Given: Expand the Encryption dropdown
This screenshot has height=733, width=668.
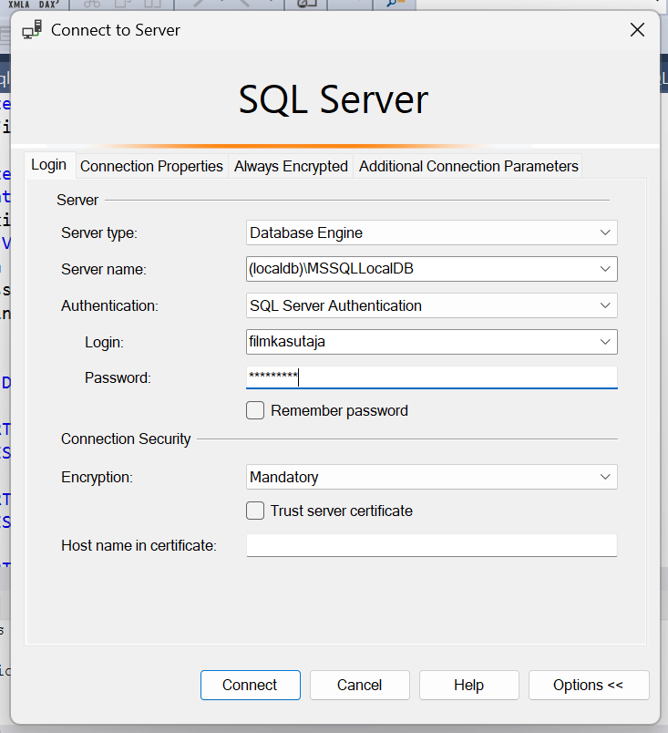Looking at the screenshot, I should click(605, 477).
